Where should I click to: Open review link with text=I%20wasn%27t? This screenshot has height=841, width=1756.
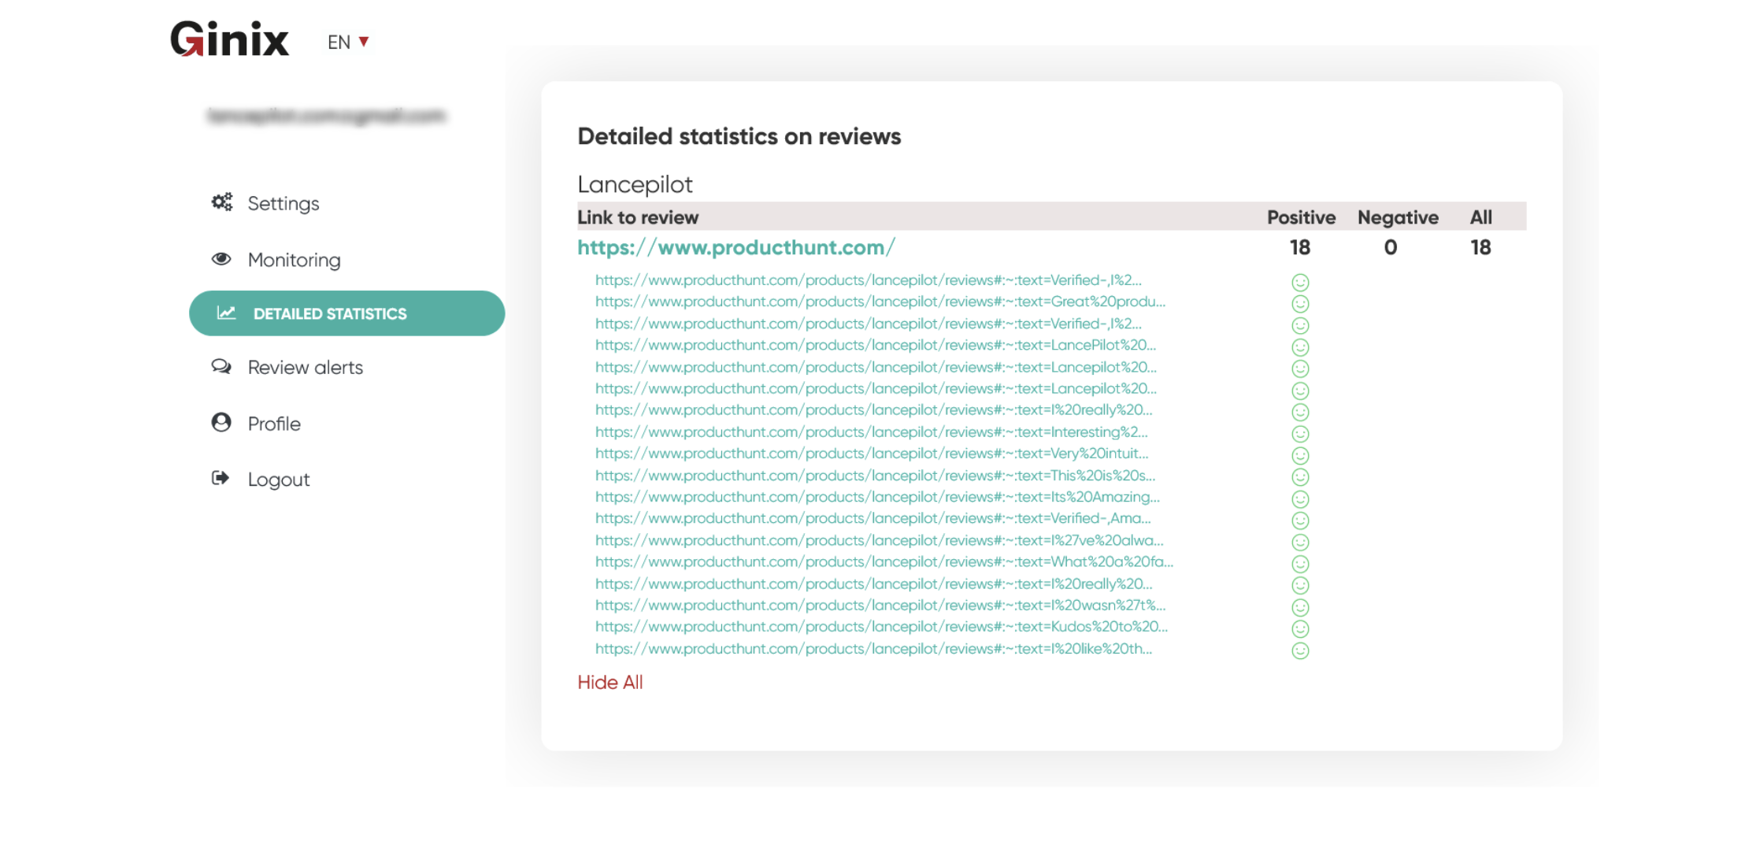(x=880, y=605)
